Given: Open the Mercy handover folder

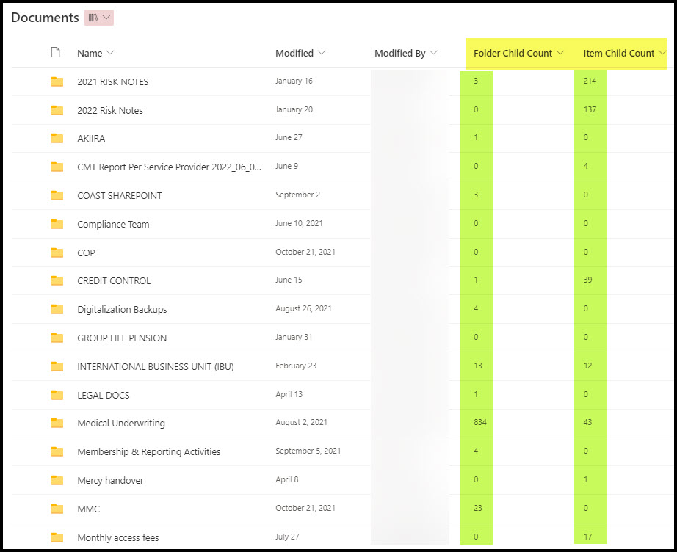Looking at the screenshot, I should (x=110, y=480).
